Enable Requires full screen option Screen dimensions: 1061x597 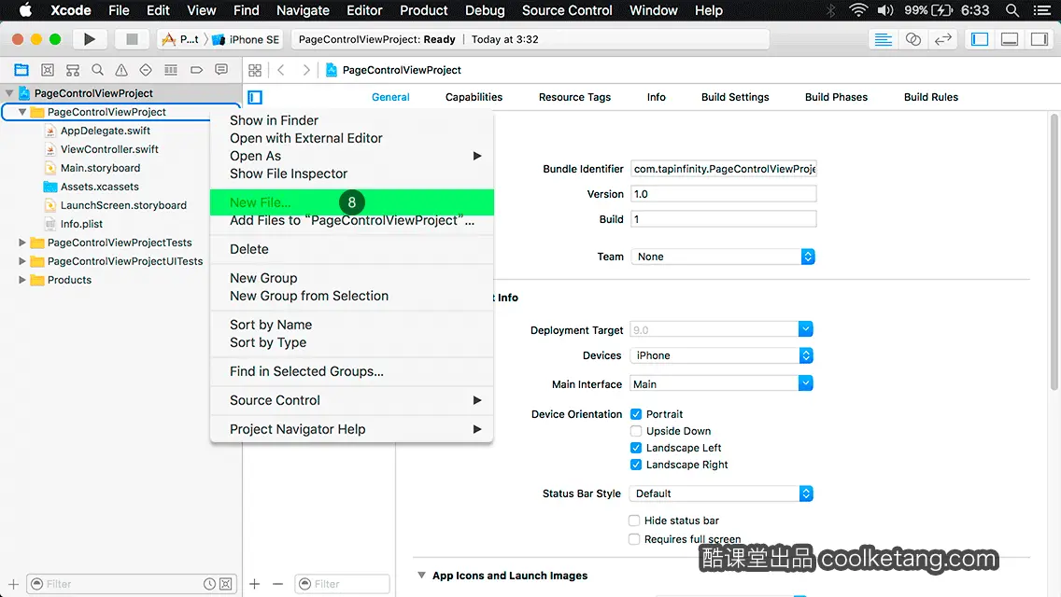point(634,539)
